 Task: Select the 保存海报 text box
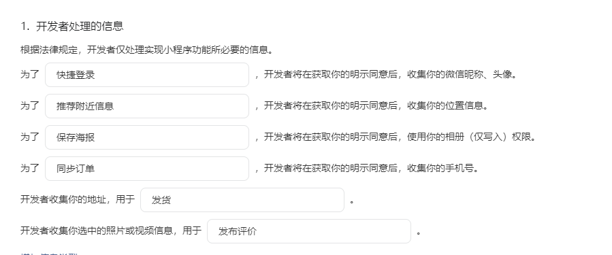(x=147, y=137)
